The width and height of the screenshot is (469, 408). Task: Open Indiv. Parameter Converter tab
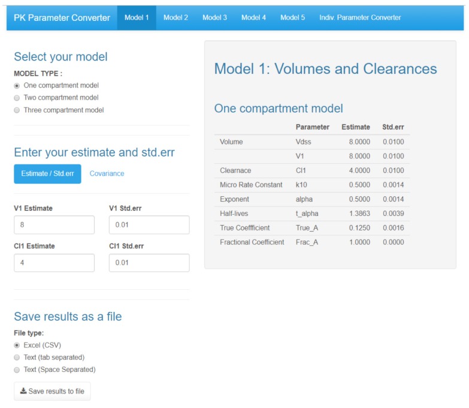(360, 17)
